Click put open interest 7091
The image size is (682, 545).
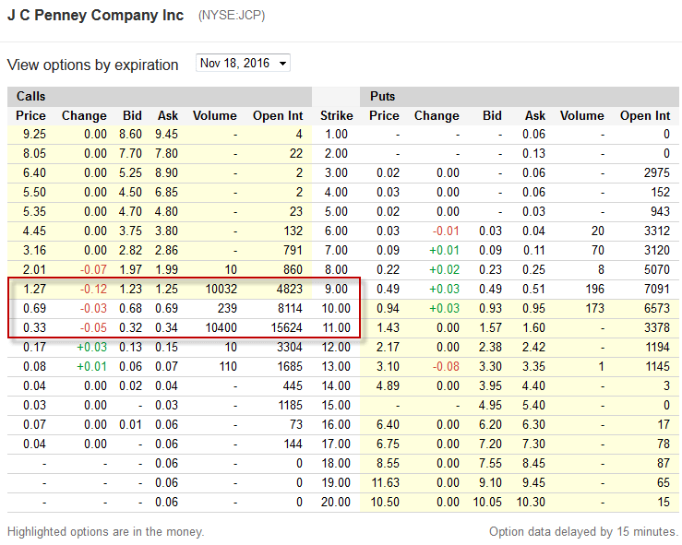pyautogui.click(x=657, y=289)
